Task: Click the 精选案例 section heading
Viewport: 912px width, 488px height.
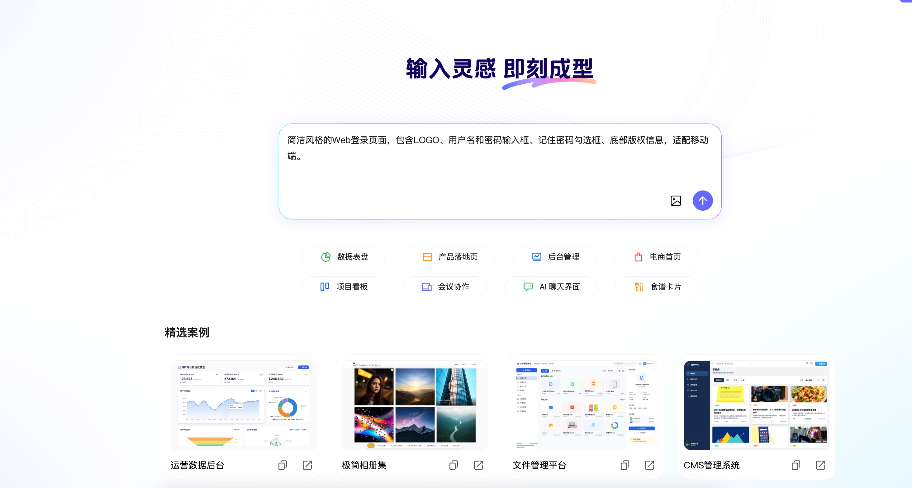Action: [187, 332]
